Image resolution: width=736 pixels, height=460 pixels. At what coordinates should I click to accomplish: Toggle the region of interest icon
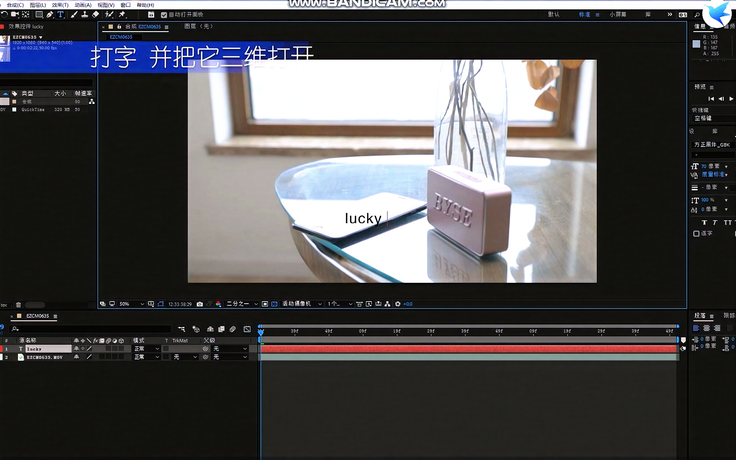click(x=265, y=304)
